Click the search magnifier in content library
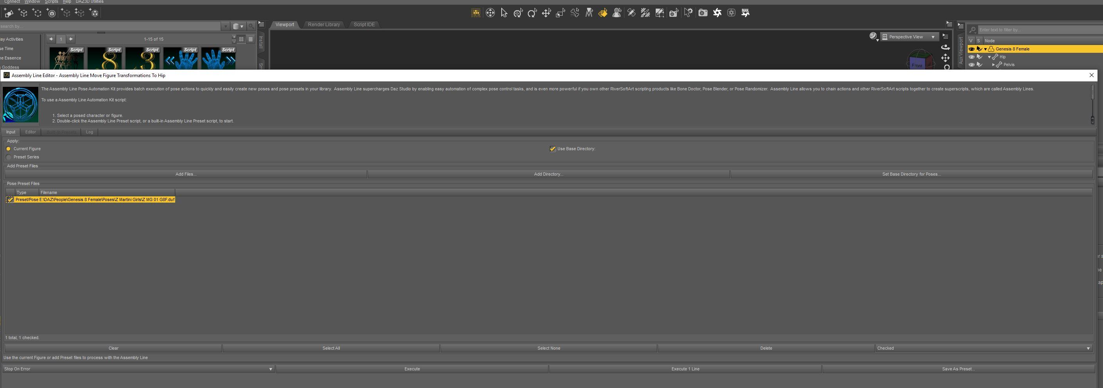The height and width of the screenshot is (388, 1103). click(x=251, y=26)
